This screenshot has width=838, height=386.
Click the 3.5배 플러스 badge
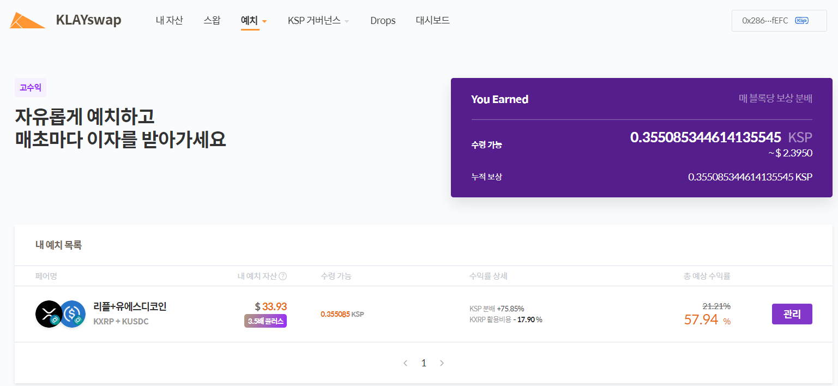[266, 321]
